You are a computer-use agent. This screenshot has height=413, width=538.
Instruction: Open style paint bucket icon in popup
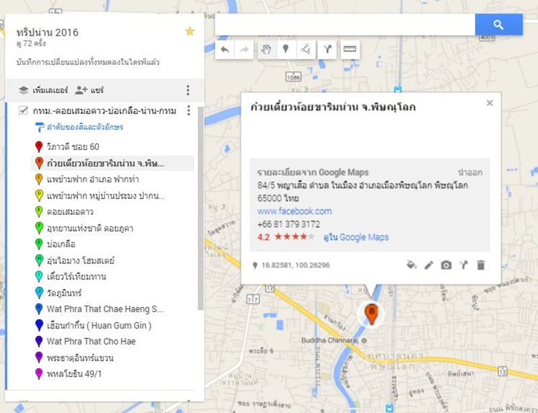[x=412, y=265]
